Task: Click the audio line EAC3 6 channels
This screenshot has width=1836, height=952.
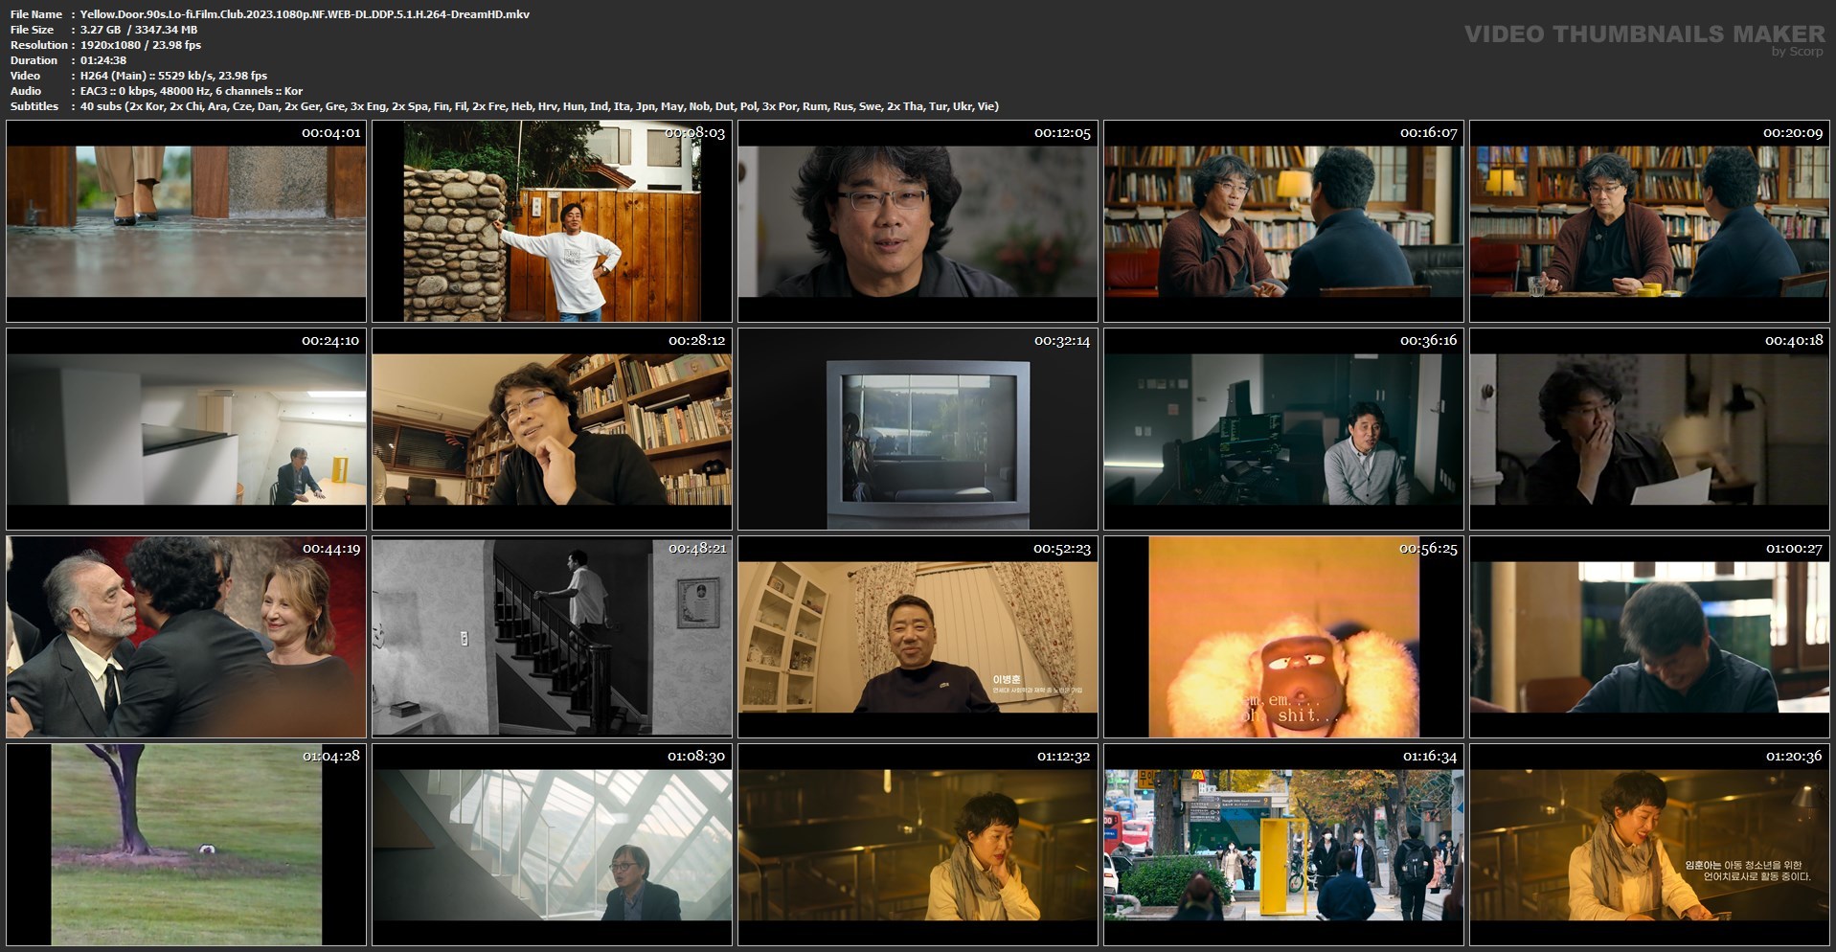Action: [x=192, y=91]
